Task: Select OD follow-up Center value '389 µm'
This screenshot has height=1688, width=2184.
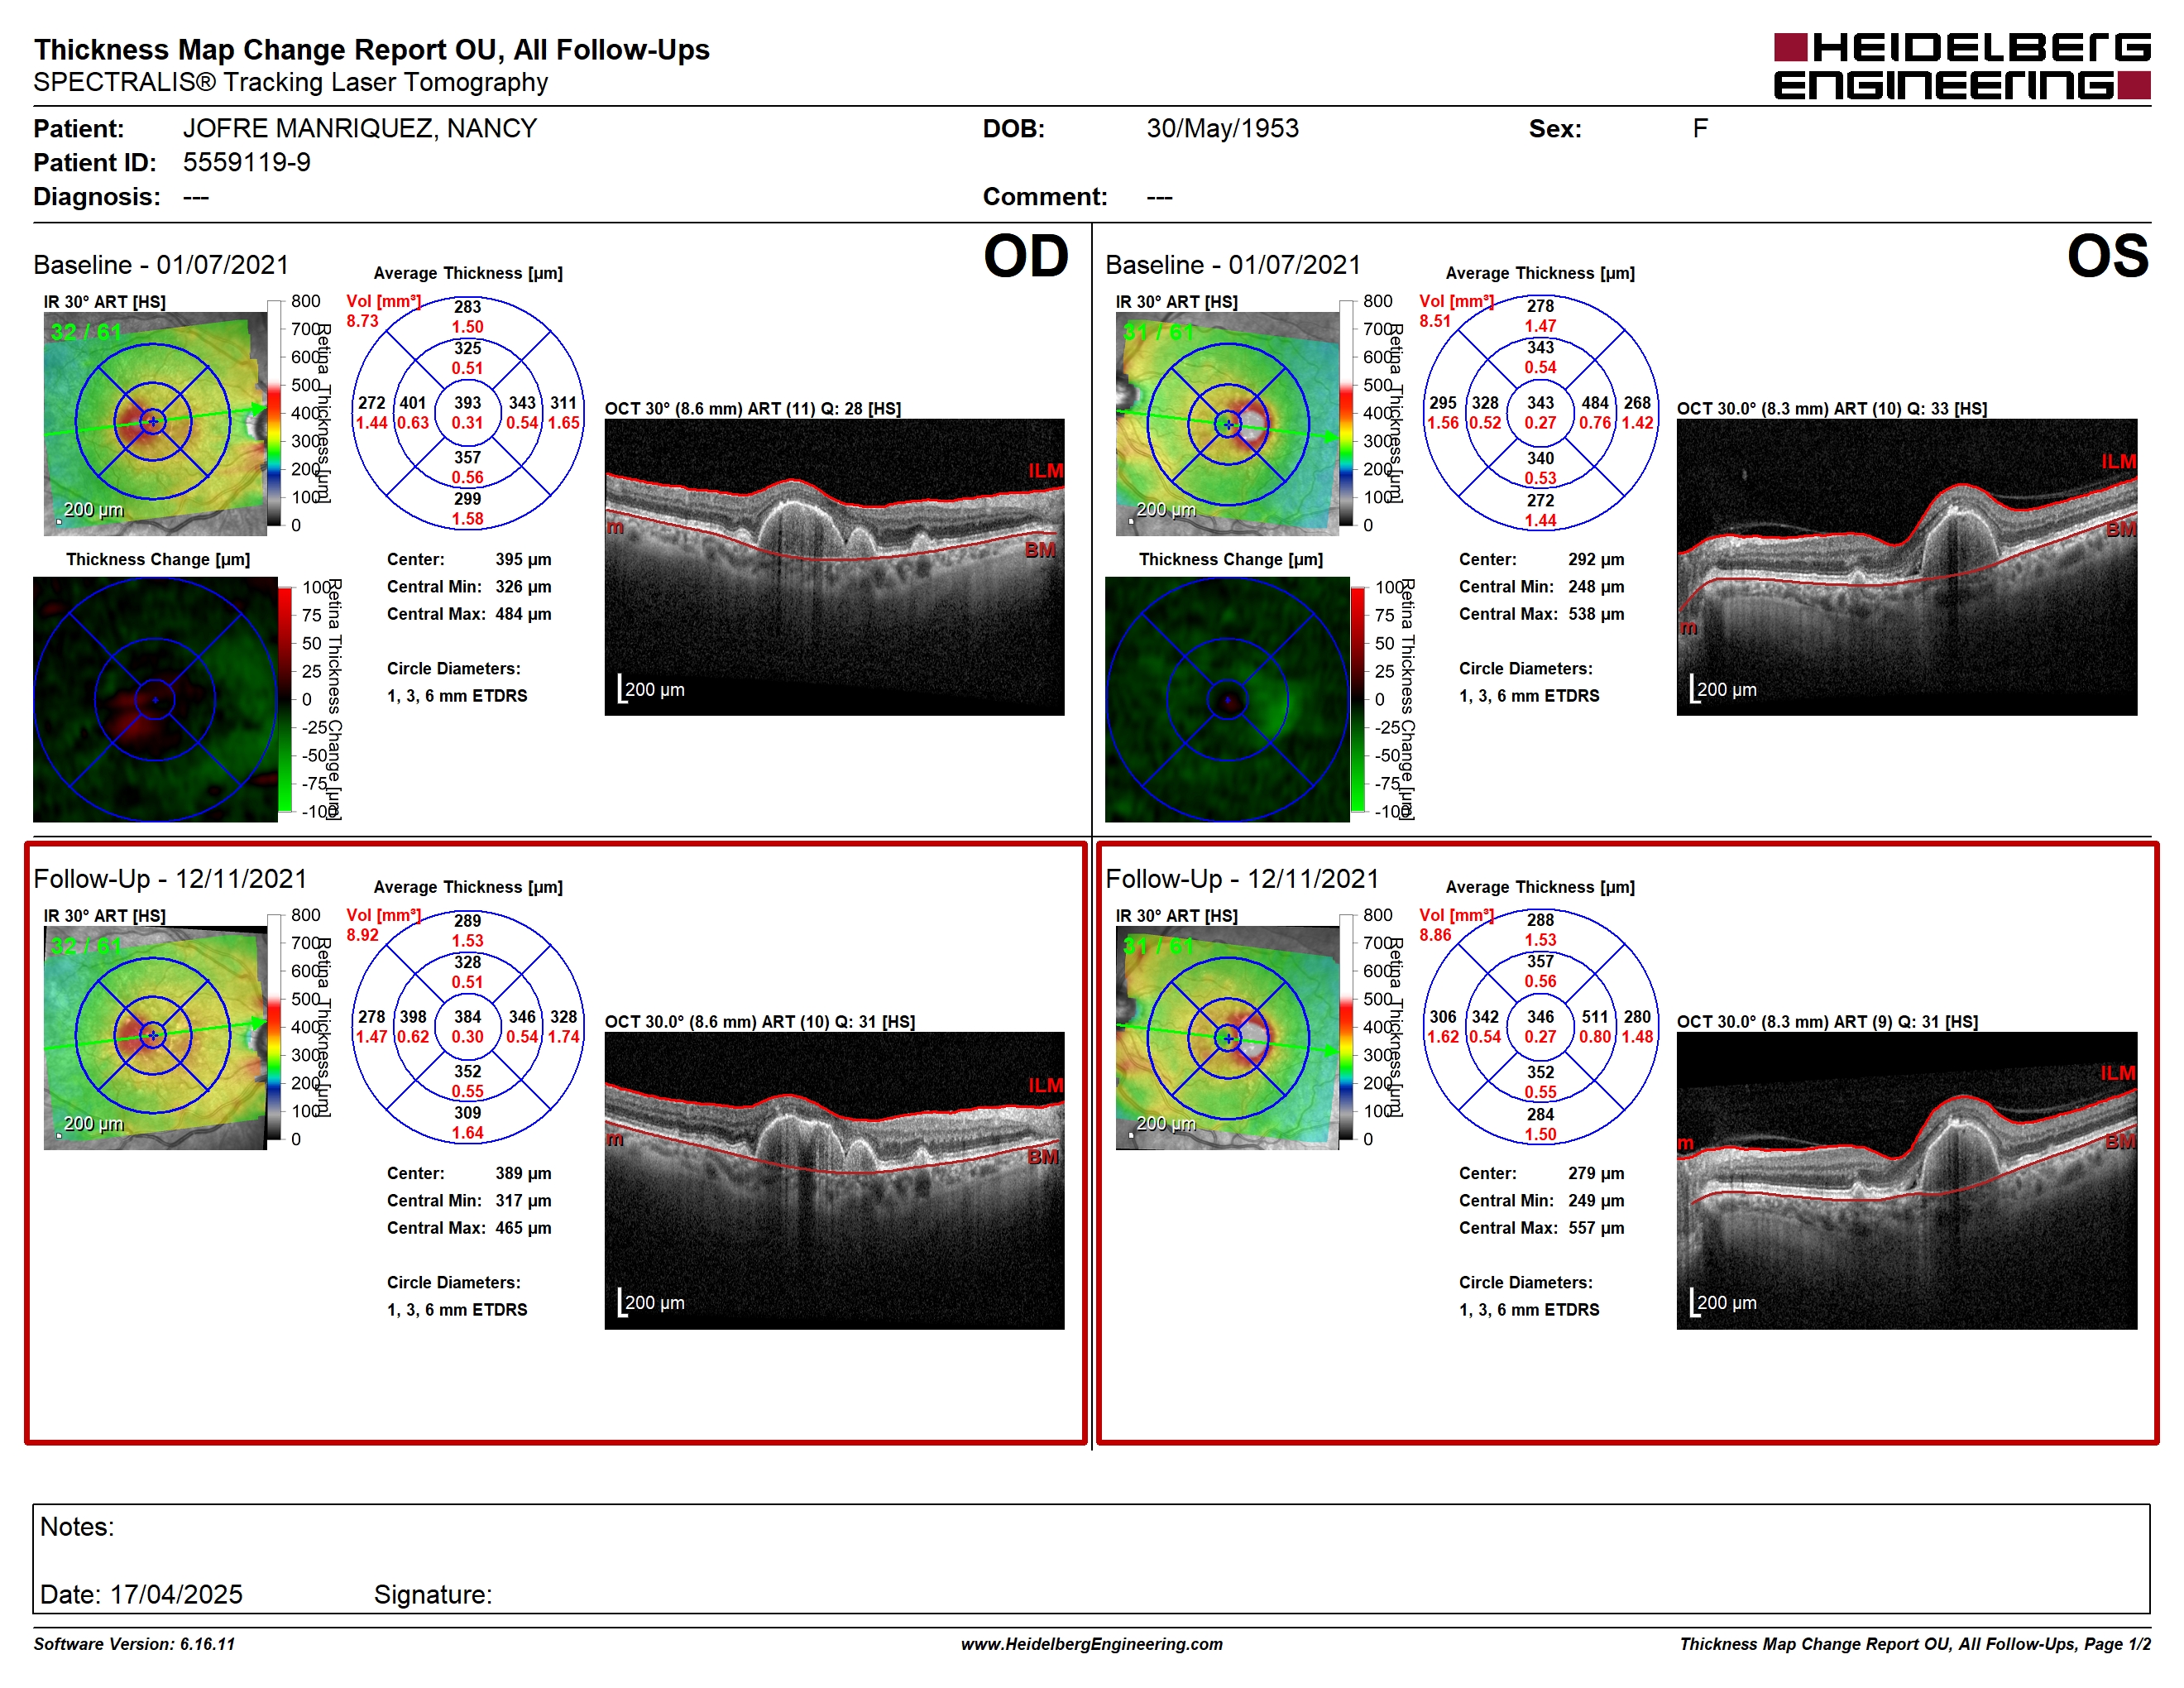Action: point(523,1173)
